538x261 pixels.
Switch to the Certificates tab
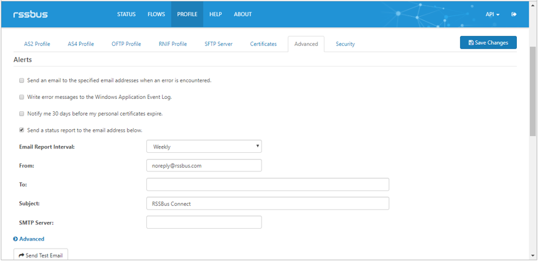click(x=263, y=44)
